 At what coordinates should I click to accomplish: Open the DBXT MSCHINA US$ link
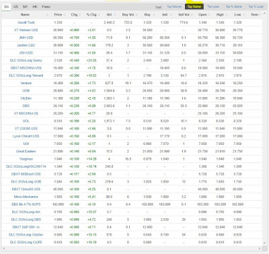26,68
